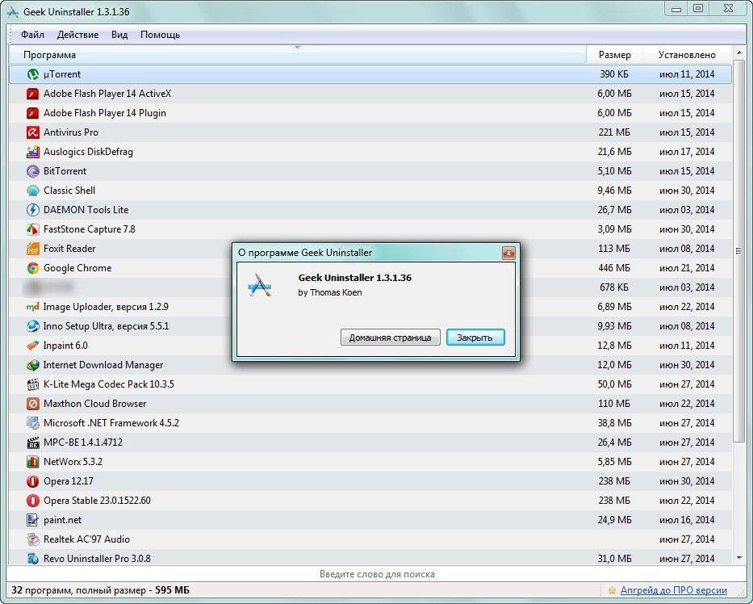The image size is (753, 604).
Task: Click the date июл 17, 2014
Action: point(687,152)
